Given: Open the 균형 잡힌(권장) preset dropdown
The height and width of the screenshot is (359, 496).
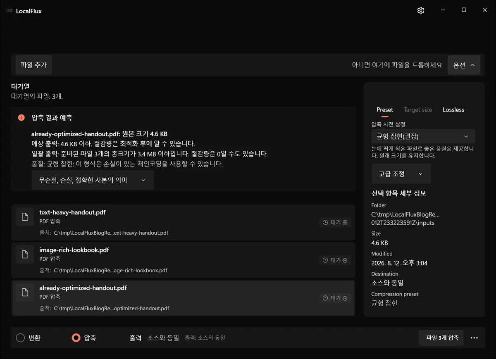Looking at the screenshot, I should tap(423, 136).
